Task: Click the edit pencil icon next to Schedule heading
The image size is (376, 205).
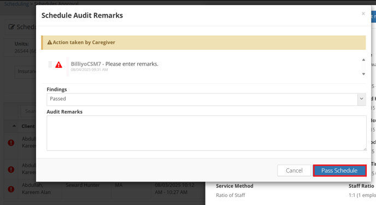Action: pos(11,27)
